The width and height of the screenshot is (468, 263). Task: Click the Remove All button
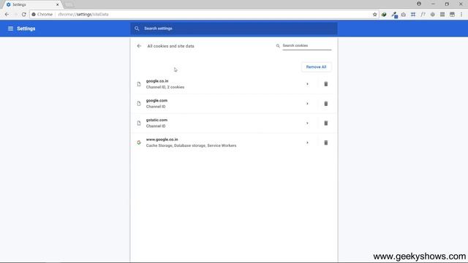pos(316,66)
